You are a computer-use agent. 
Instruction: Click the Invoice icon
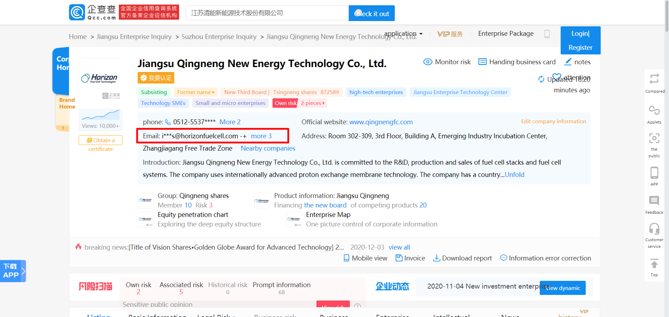coord(399,258)
